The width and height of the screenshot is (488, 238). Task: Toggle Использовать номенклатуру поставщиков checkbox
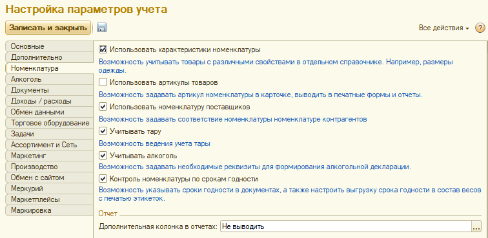pyautogui.click(x=103, y=107)
